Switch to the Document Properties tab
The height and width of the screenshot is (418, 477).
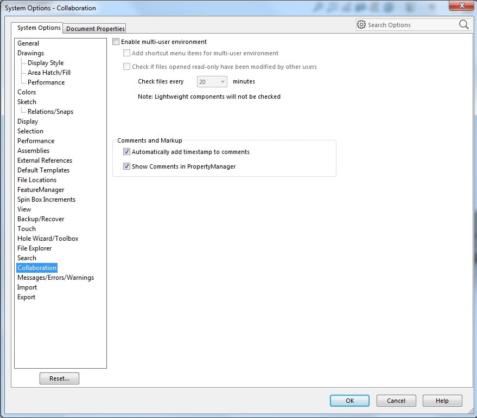click(95, 29)
